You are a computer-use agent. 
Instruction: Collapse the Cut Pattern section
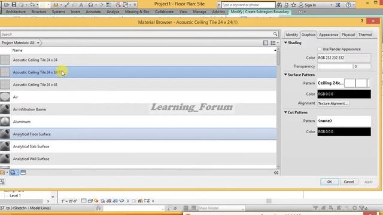[285, 112]
